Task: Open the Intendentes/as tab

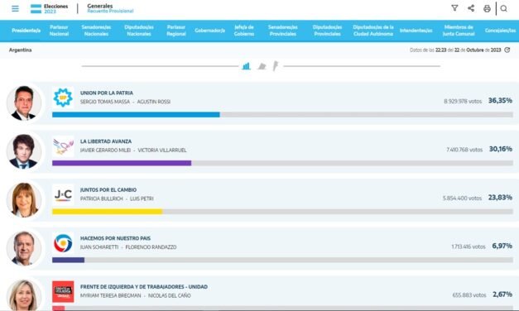Action: coord(416,31)
